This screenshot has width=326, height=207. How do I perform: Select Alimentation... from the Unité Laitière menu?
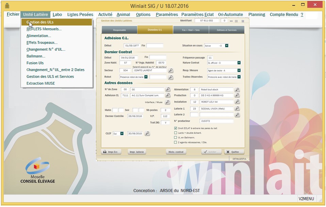39,36
